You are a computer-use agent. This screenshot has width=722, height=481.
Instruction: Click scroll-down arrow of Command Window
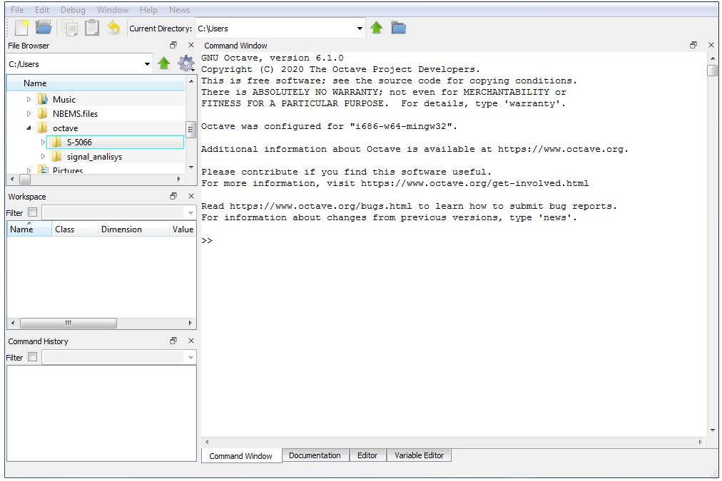(712, 430)
